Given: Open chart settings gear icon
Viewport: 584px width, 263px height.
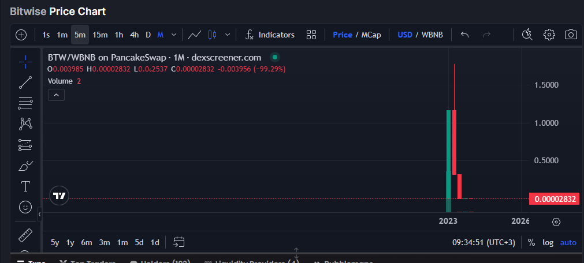Looking at the screenshot, I should (x=549, y=35).
